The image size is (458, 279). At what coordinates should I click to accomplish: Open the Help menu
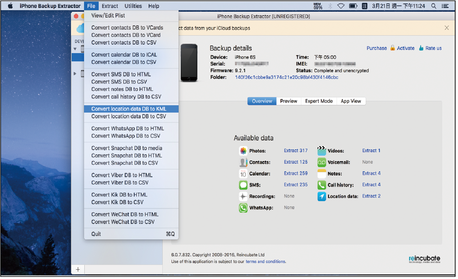[154, 6]
